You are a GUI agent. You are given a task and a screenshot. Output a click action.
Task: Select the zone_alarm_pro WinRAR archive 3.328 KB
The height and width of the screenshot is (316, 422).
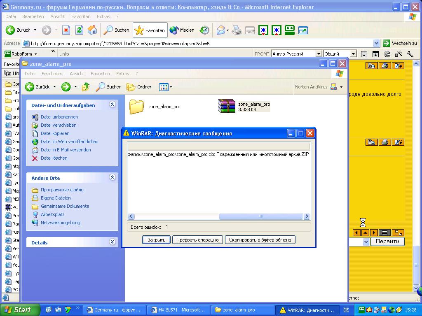coord(244,106)
